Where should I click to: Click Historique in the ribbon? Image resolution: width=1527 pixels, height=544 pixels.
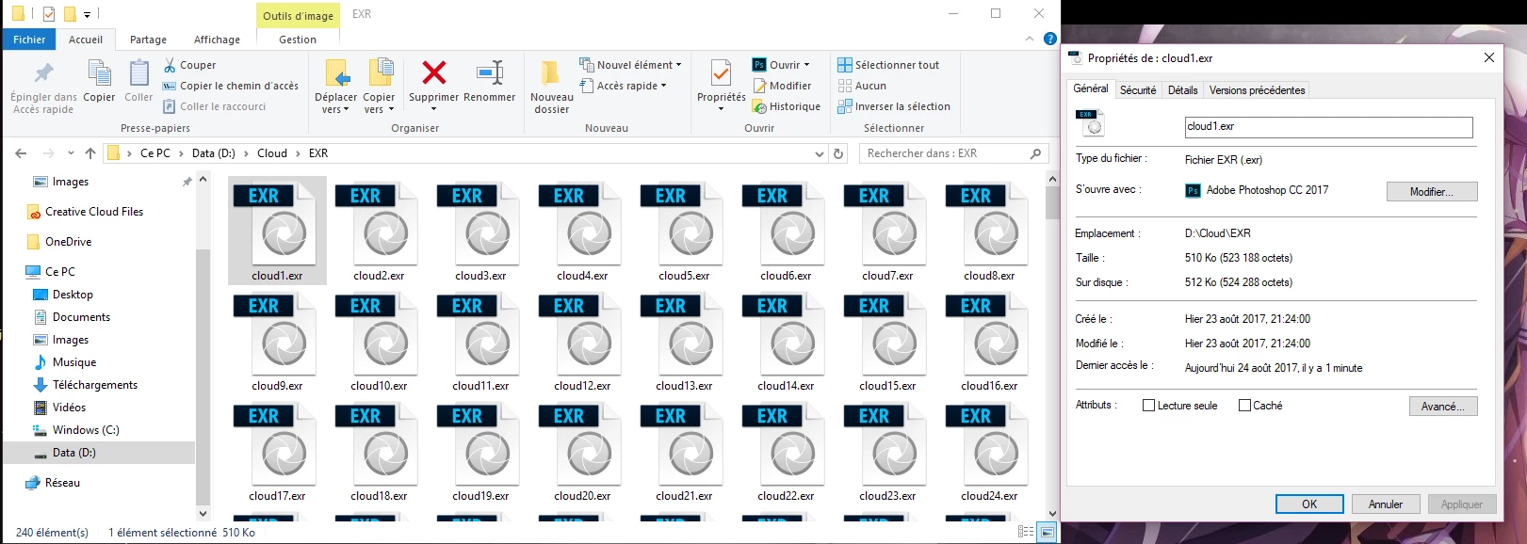pos(787,106)
